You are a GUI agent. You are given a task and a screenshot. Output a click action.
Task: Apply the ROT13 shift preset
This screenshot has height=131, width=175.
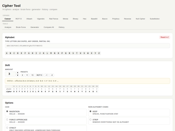39,75
